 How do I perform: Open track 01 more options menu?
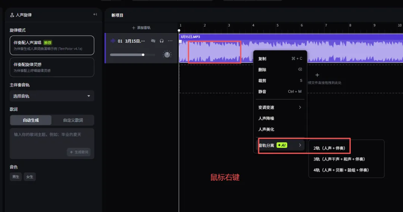click(170, 41)
